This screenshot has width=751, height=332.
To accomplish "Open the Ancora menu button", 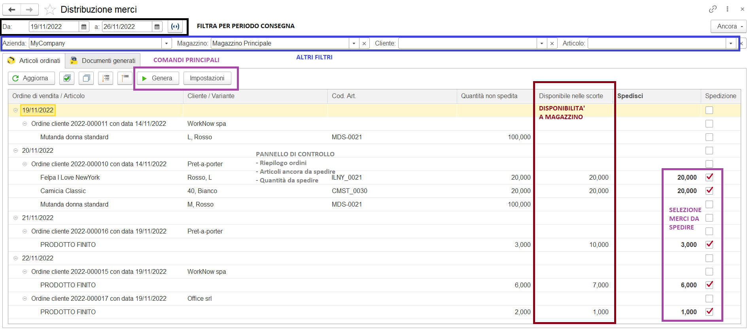I will [728, 27].
